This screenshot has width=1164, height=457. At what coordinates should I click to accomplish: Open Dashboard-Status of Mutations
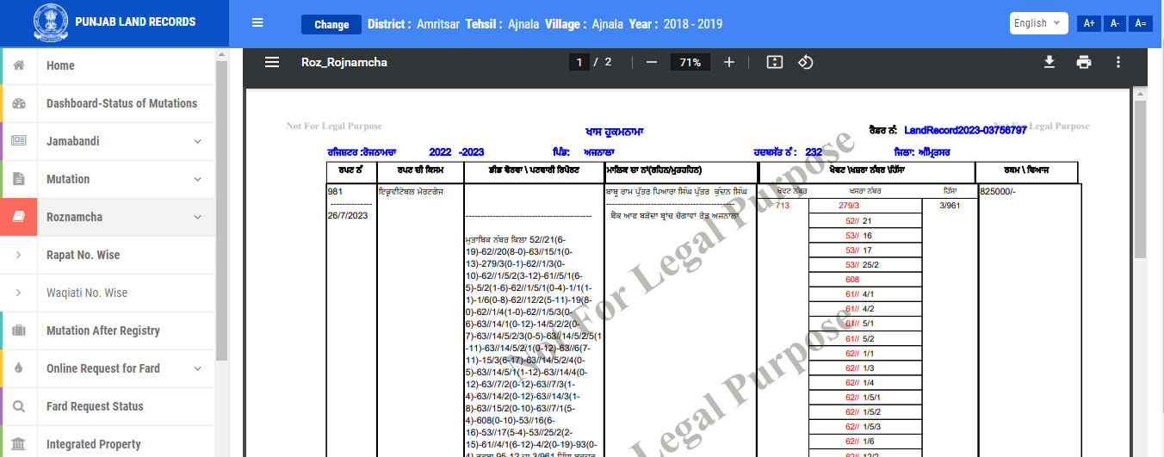click(107, 103)
